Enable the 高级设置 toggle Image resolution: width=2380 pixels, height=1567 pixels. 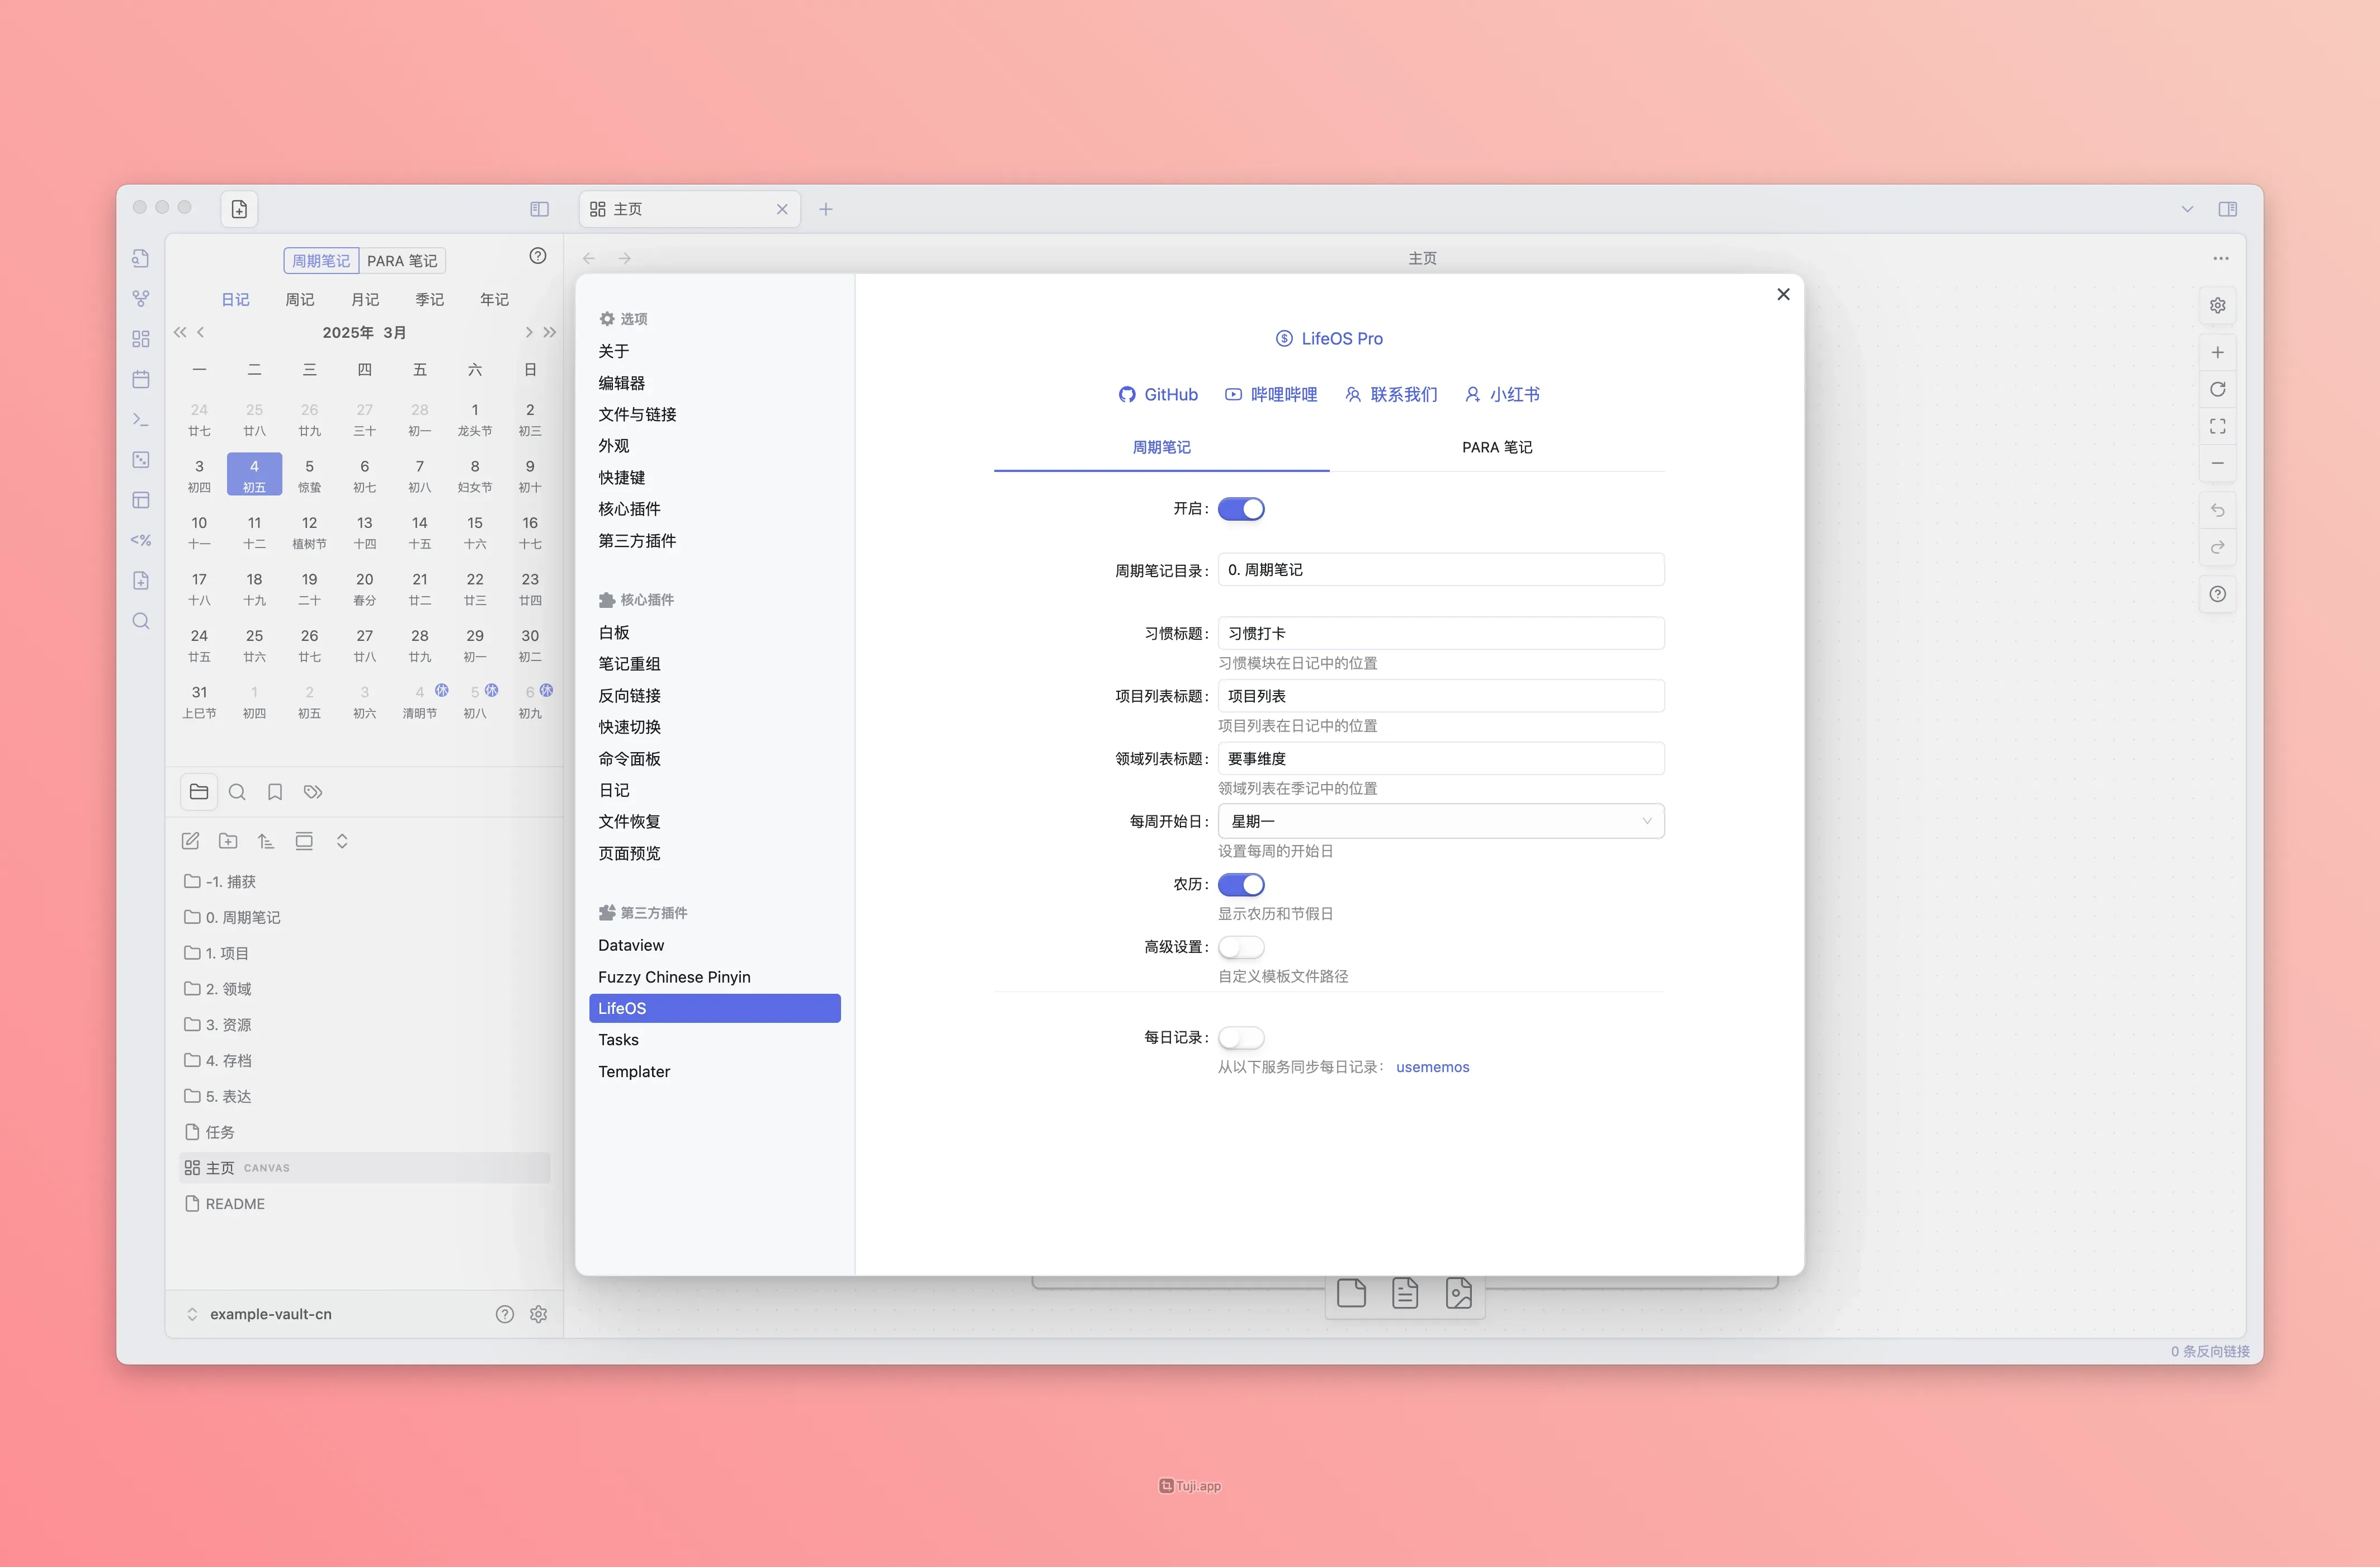click(1241, 947)
